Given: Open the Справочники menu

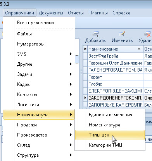Looking at the screenshot, I should click(x=19, y=13).
